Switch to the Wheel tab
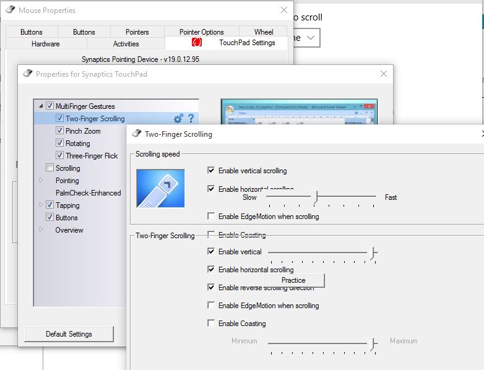484x370 pixels. (x=263, y=32)
